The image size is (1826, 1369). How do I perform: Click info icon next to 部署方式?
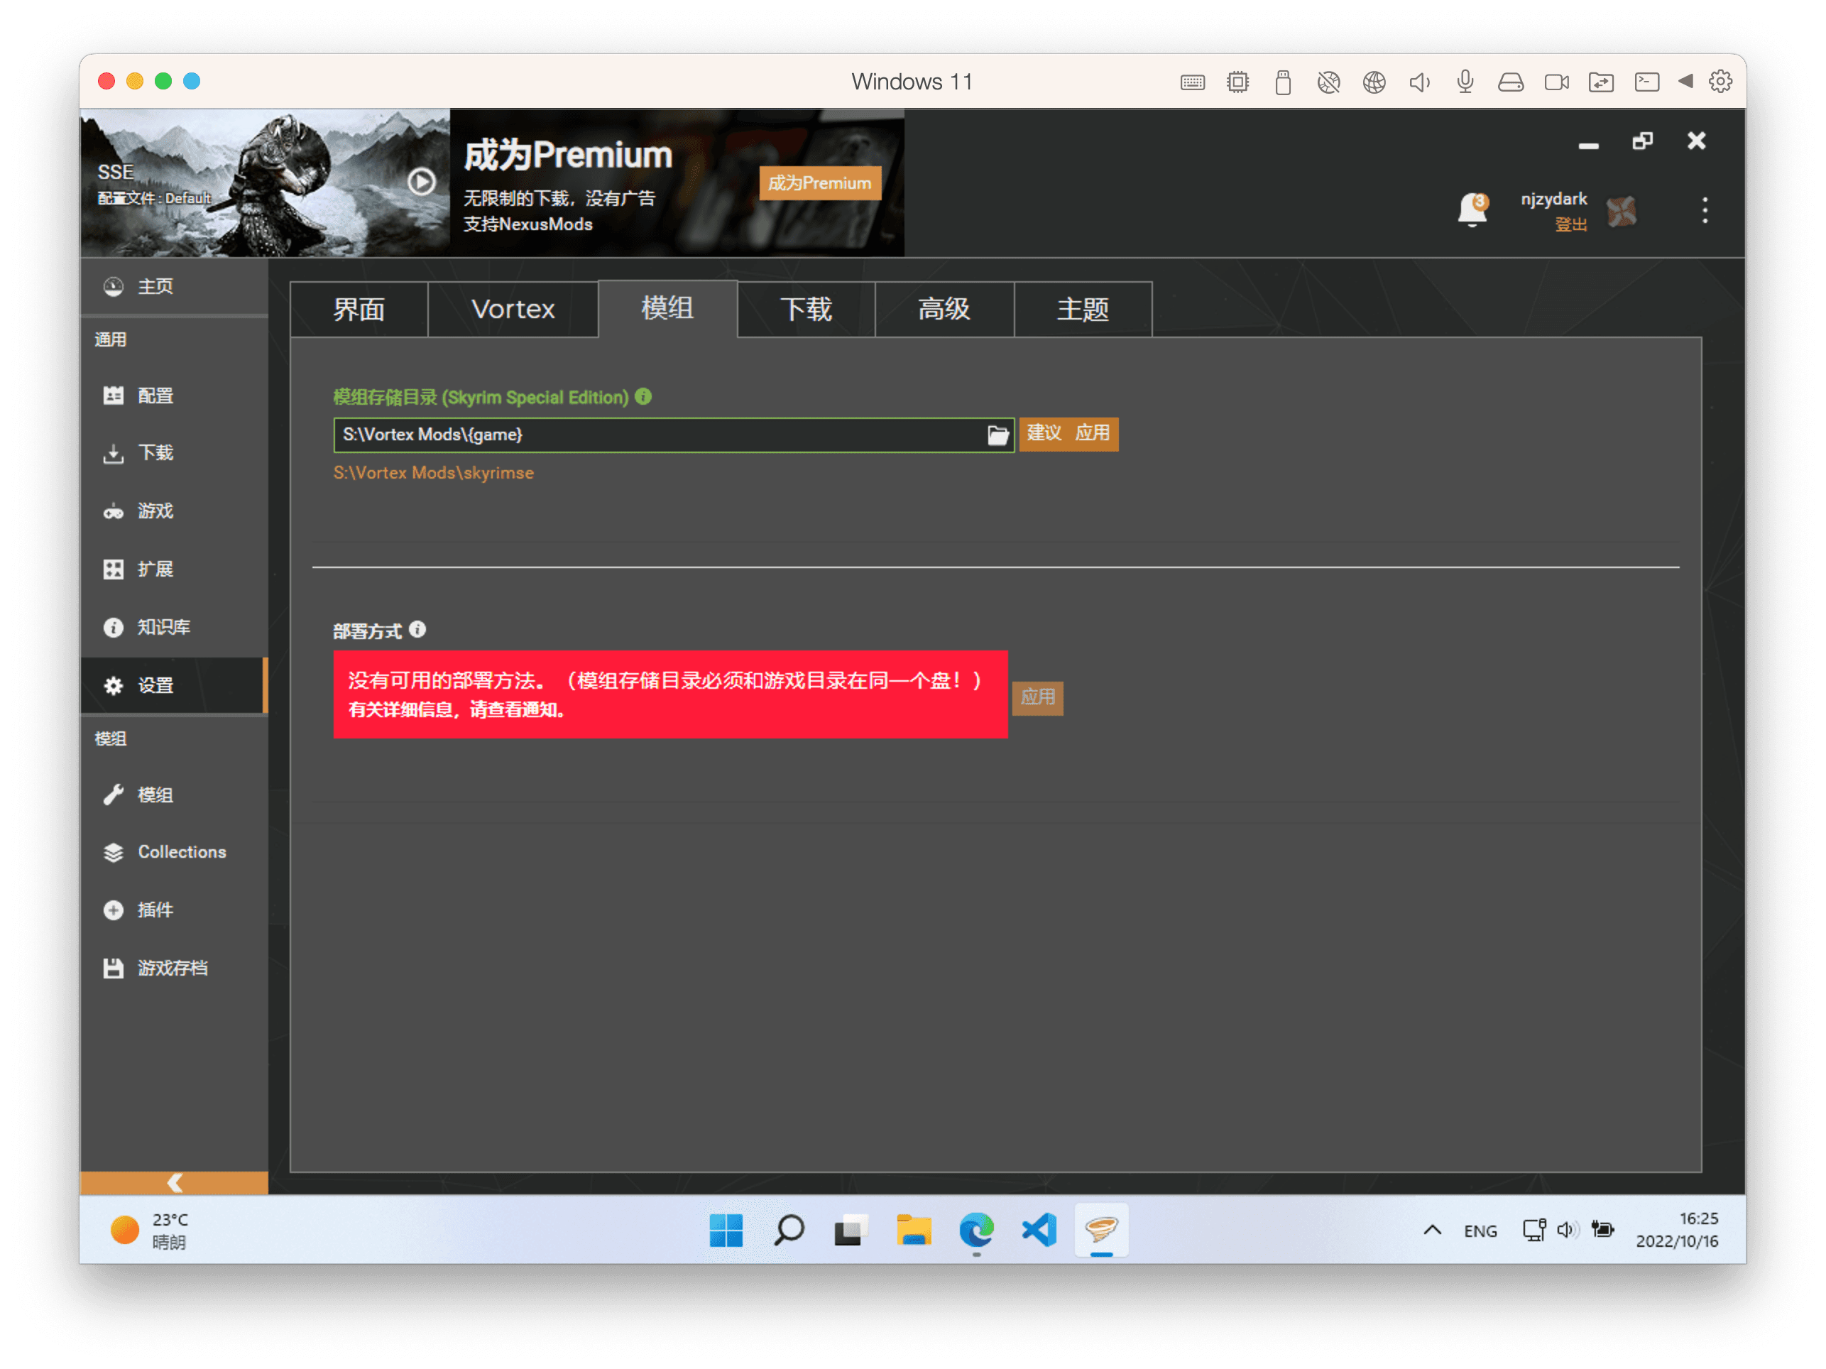coord(417,630)
